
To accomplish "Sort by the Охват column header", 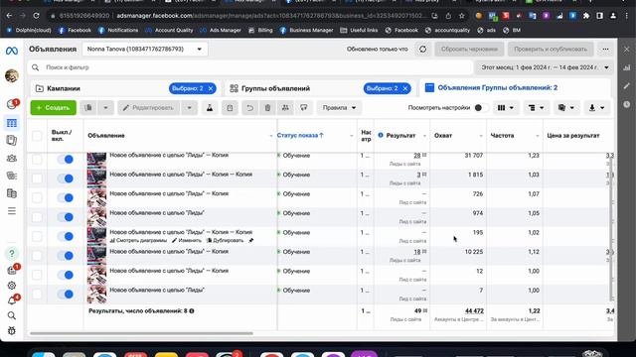I will coord(443,136).
